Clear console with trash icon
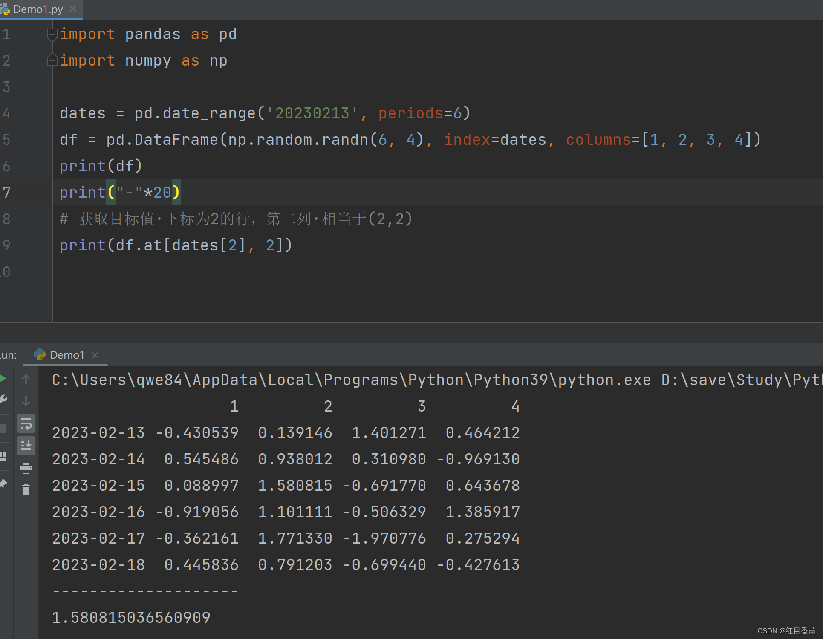Image resolution: width=823 pixels, height=639 pixels. (26, 490)
